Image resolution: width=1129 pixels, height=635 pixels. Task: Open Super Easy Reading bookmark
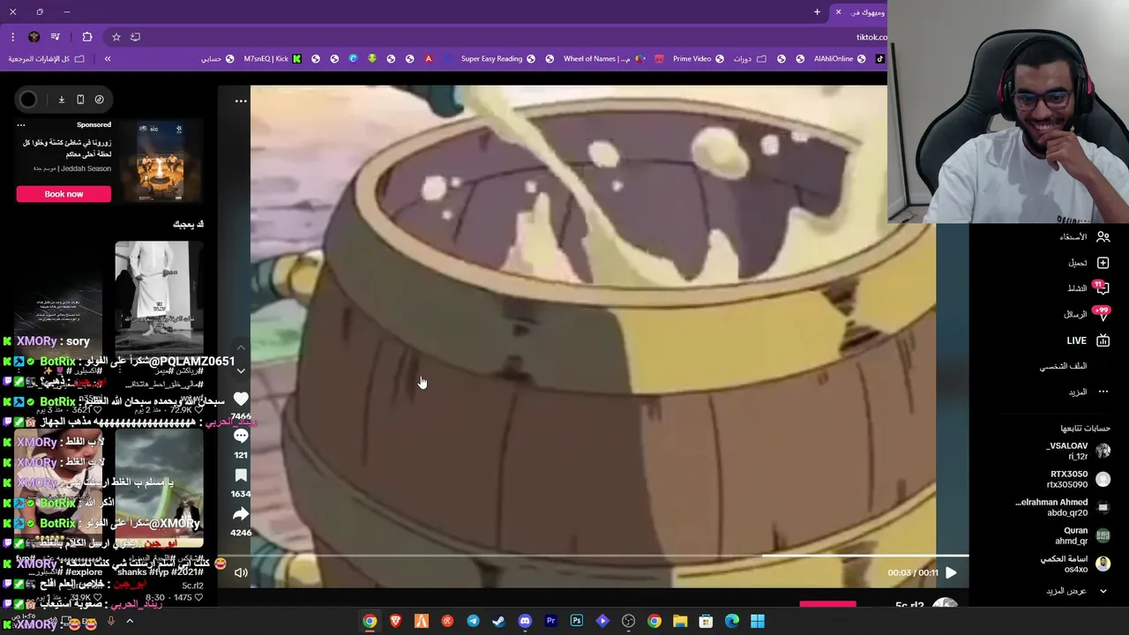498,59
